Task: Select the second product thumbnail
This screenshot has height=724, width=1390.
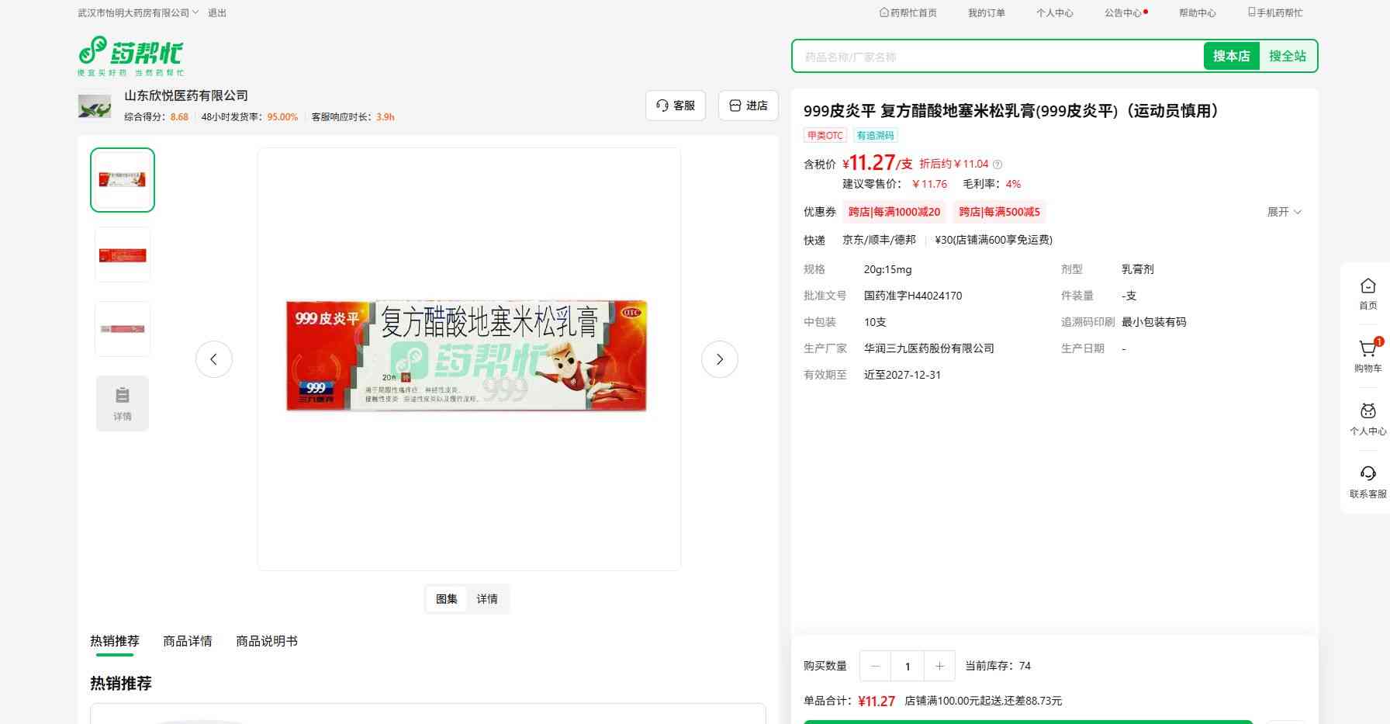Action: pyautogui.click(x=123, y=255)
